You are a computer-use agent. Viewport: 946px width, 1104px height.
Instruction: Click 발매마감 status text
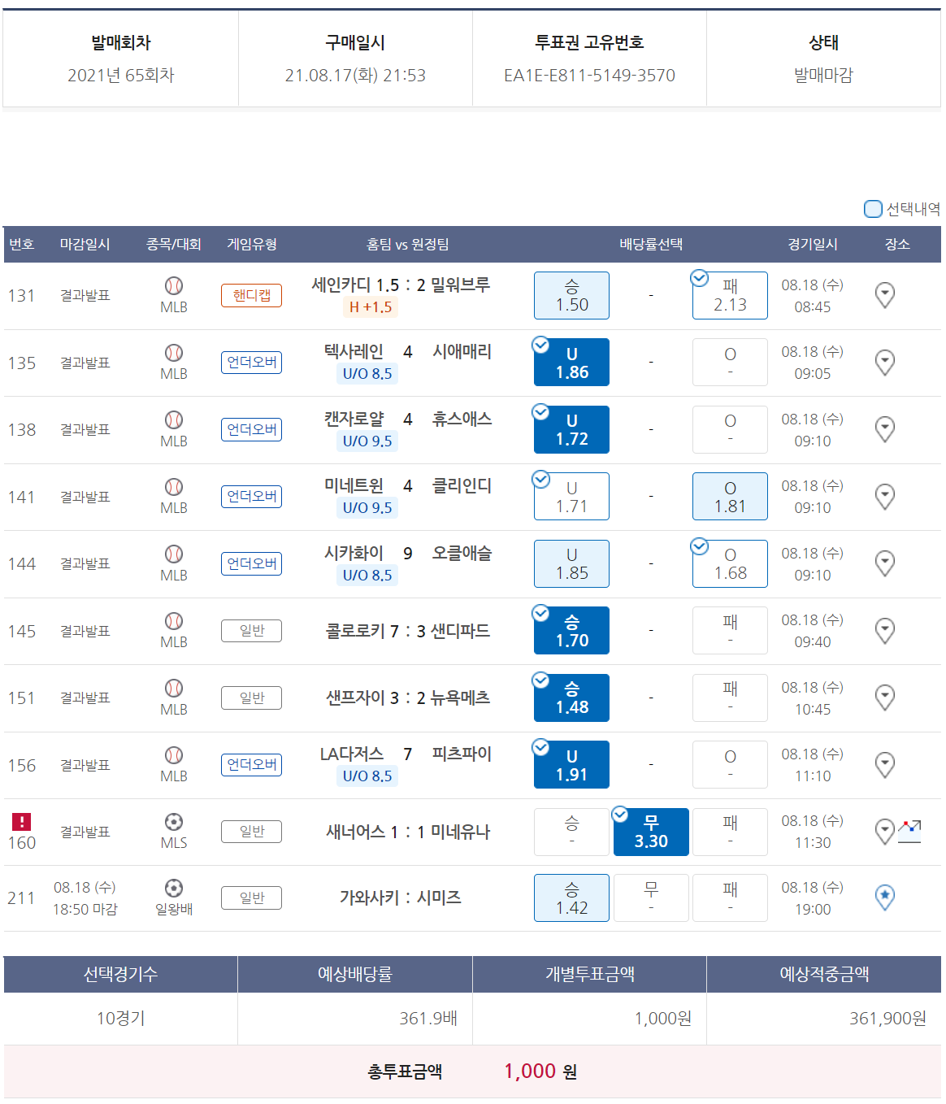pos(823,75)
